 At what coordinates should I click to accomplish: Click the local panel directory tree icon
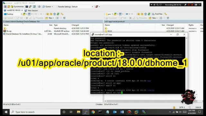tap(62, 14)
